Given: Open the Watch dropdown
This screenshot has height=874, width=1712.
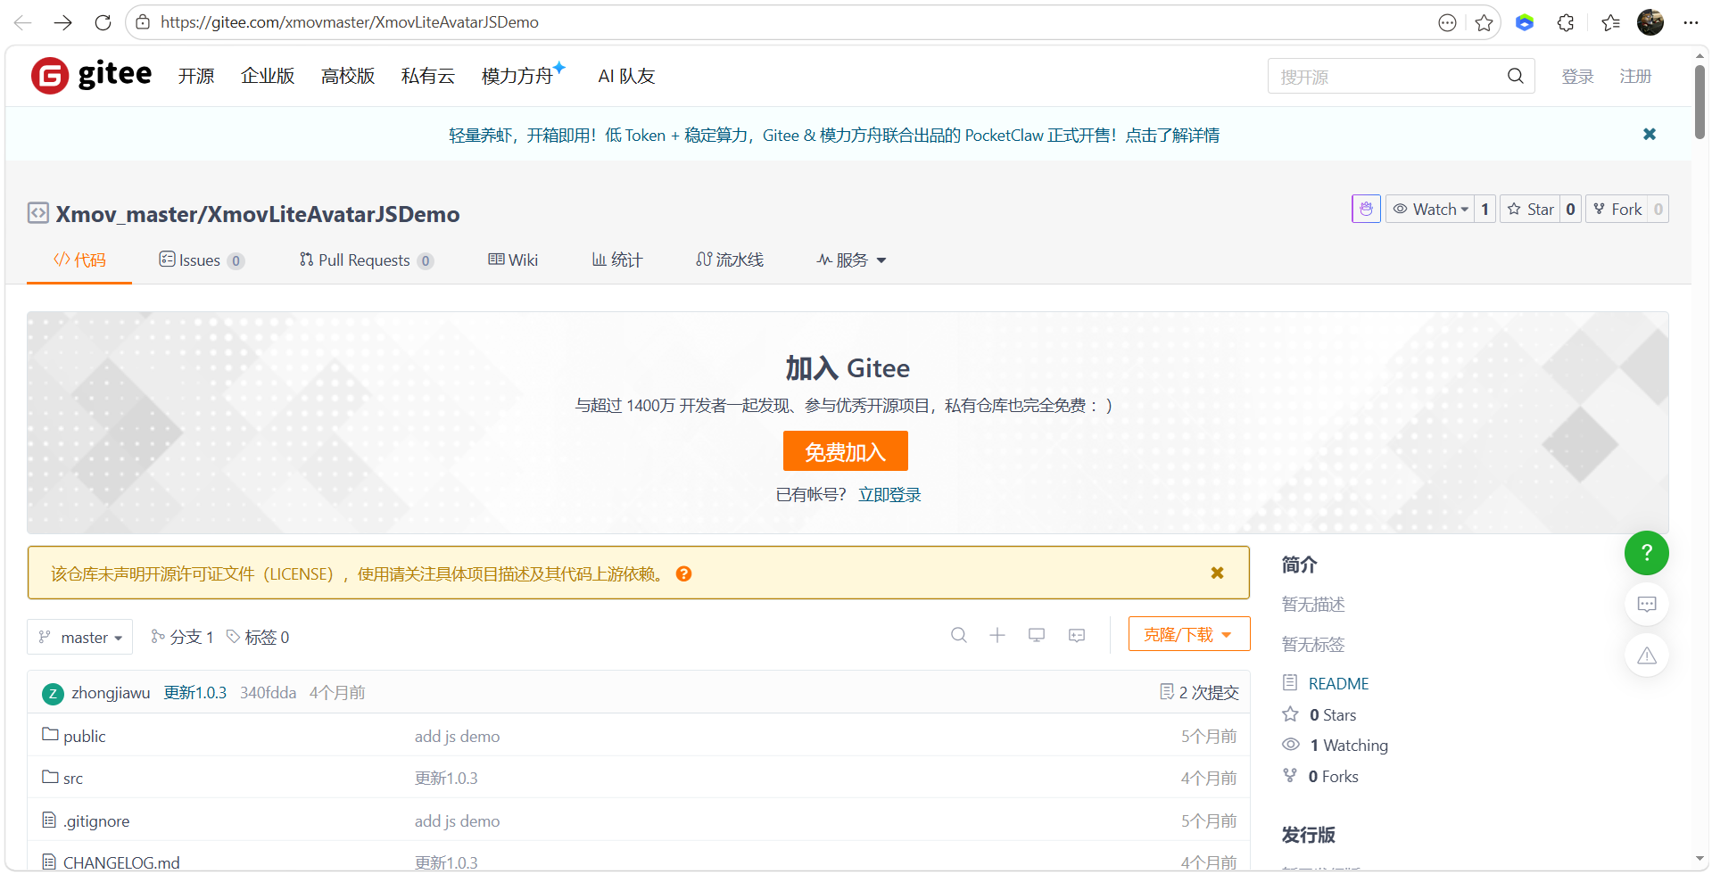Looking at the screenshot, I should (1430, 209).
